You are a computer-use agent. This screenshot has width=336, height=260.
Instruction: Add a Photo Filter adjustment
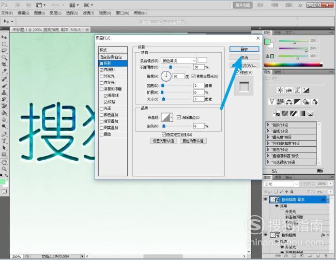click(x=306, y=102)
